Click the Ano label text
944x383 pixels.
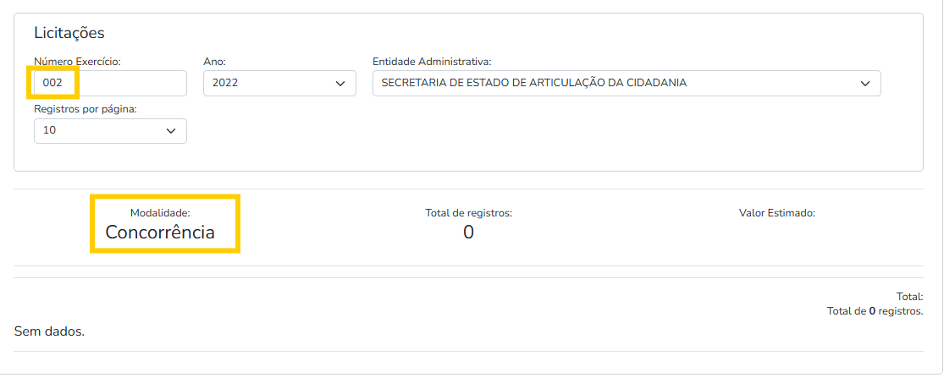[x=214, y=62]
